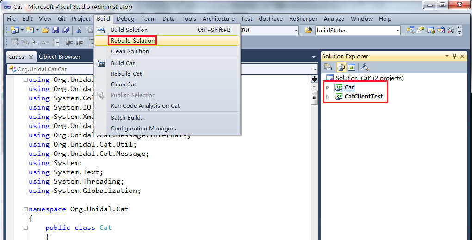The width and height of the screenshot is (472, 240).
Task: Click the Find in Files icon beside buildStatus
Action: coord(308,31)
